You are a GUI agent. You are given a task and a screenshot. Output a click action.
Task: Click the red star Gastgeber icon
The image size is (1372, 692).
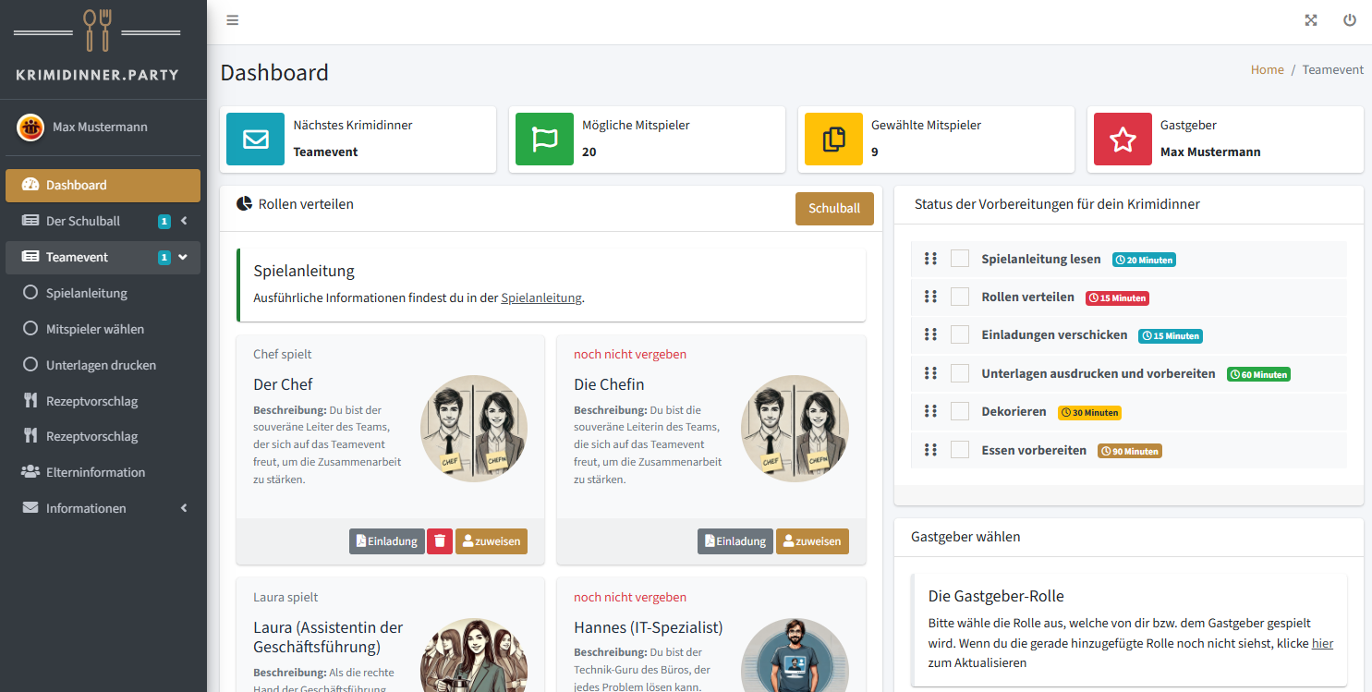pos(1123,140)
